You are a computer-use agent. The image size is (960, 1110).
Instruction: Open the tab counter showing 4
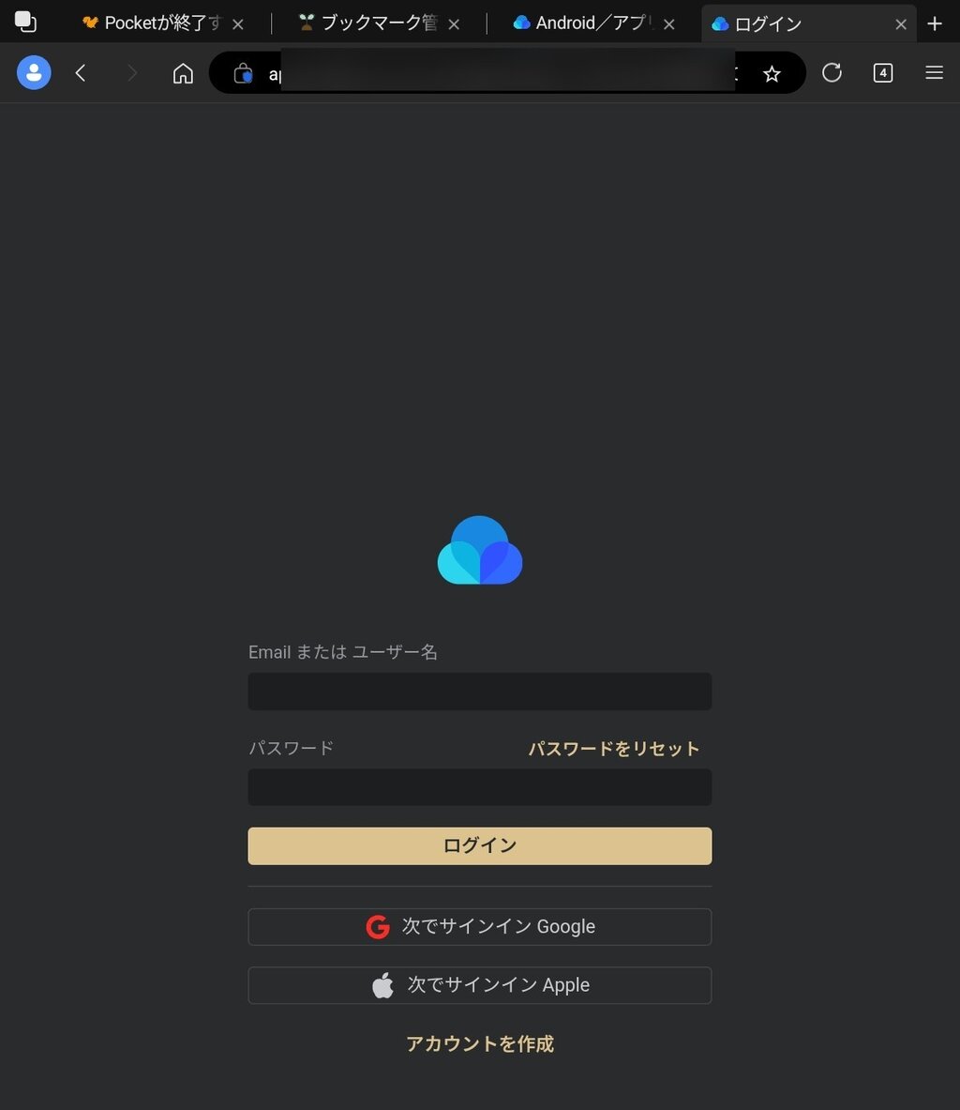(883, 72)
